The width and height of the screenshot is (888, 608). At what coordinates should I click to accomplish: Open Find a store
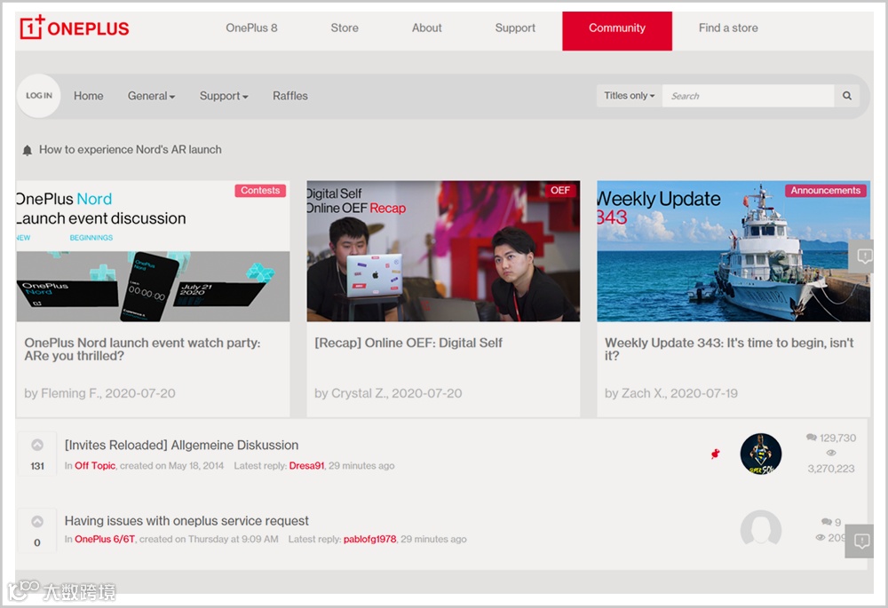[728, 28]
